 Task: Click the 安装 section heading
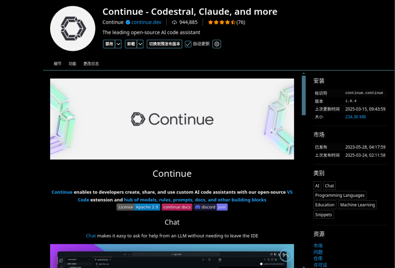(x=319, y=81)
